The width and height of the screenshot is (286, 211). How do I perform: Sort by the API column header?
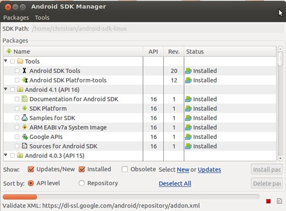[x=153, y=51]
